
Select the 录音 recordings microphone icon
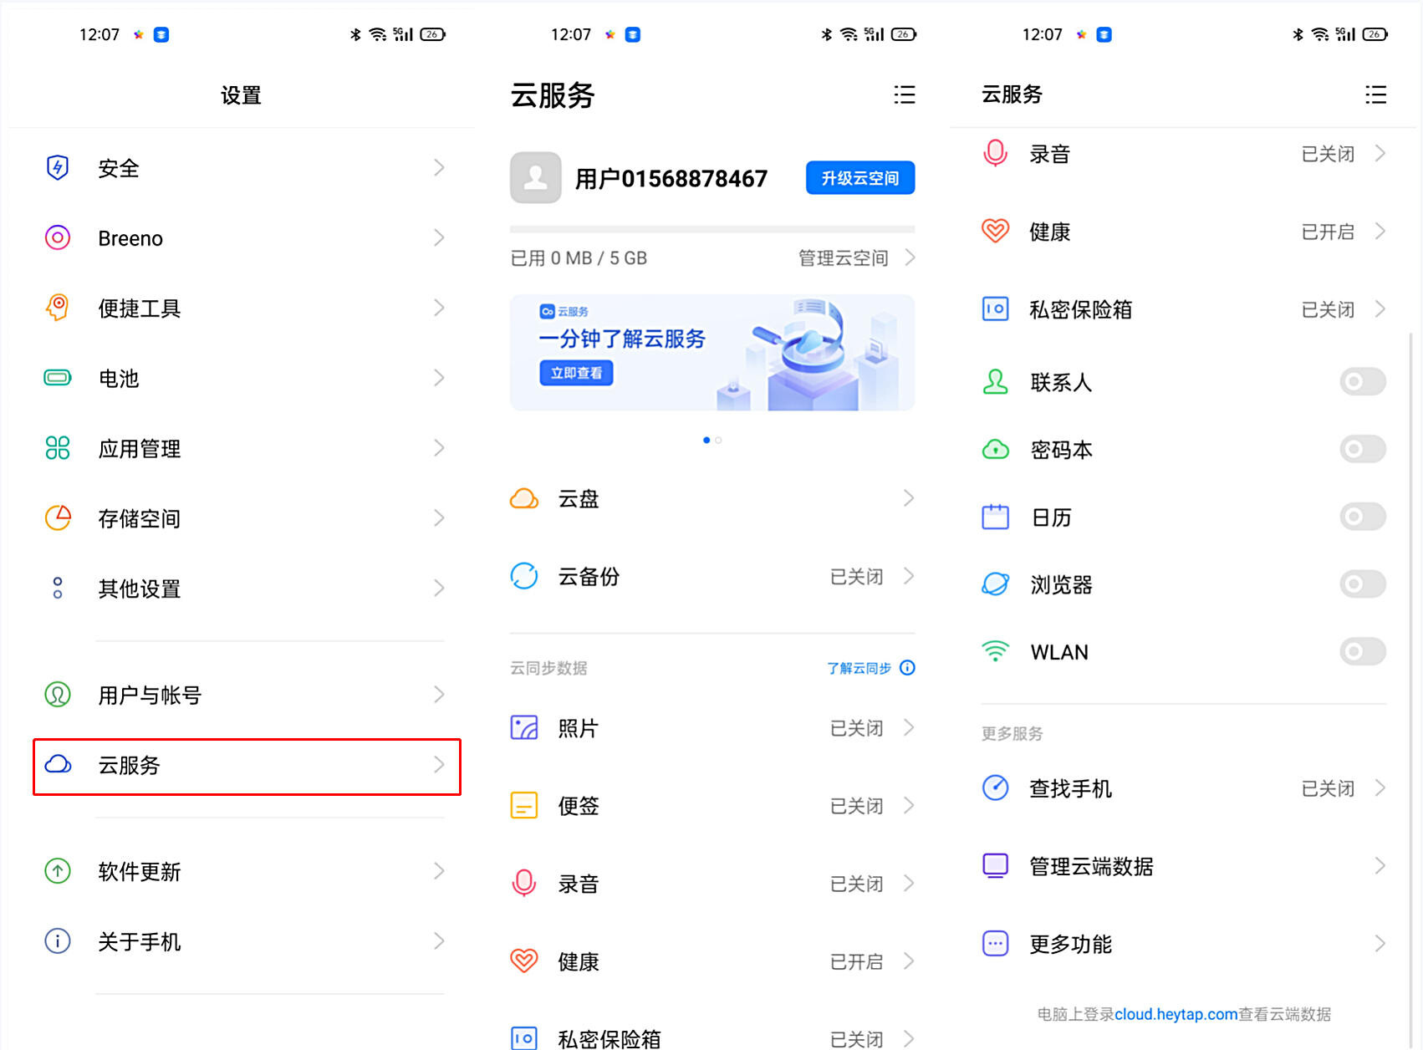click(x=523, y=883)
